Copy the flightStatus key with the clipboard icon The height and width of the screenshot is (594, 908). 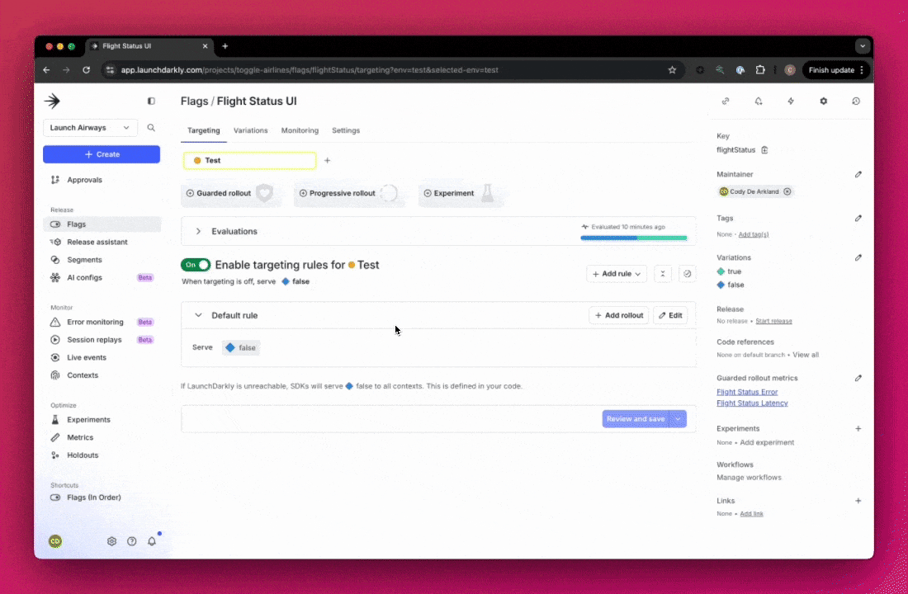tap(764, 150)
